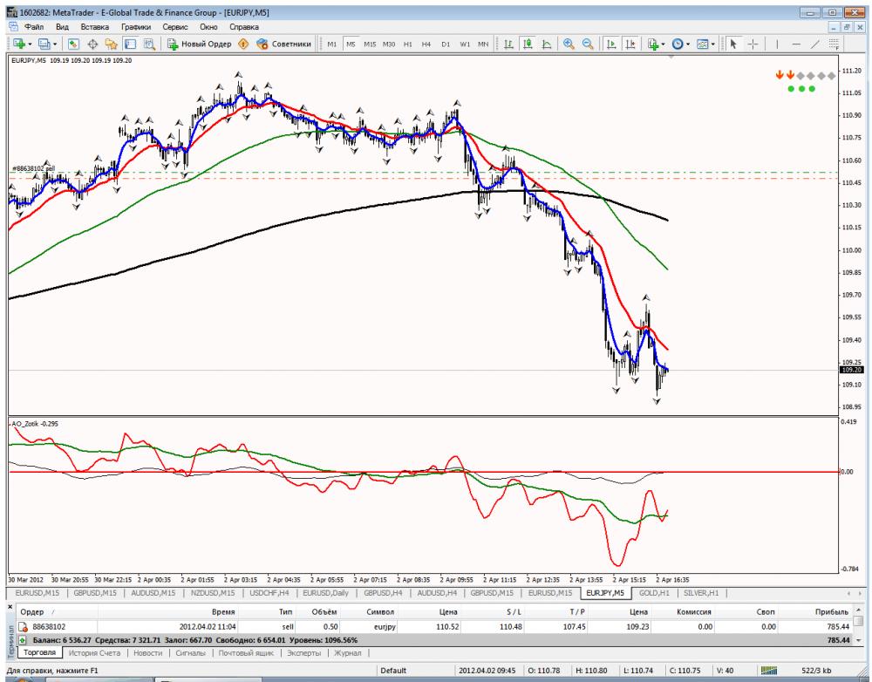Screen dimensions: 872x682
Task: Open the Templates icon
Action: (x=702, y=44)
